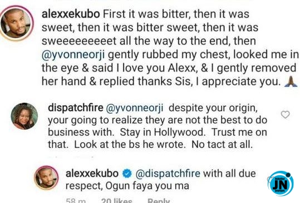This screenshot has width=300, height=203.
Task: Click the Reply button under alexxekubo's reply
Action: pyautogui.click(x=159, y=201)
